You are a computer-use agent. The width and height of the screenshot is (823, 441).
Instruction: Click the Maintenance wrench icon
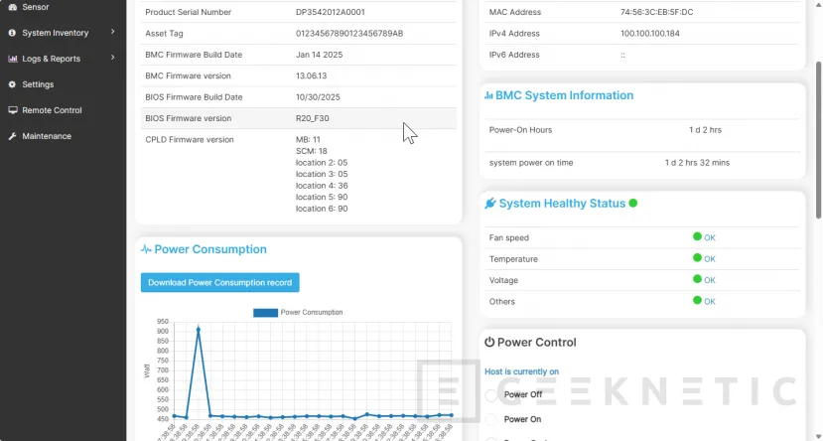[13, 136]
